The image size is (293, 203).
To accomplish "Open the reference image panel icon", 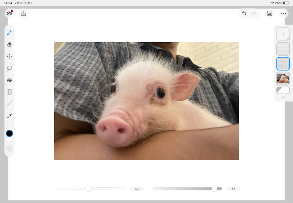I will coord(270,14).
